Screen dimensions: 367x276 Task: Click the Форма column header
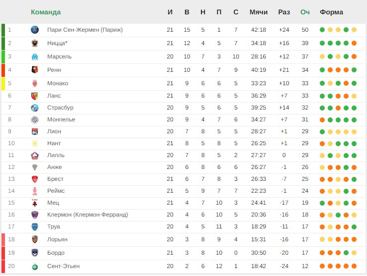click(x=331, y=12)
